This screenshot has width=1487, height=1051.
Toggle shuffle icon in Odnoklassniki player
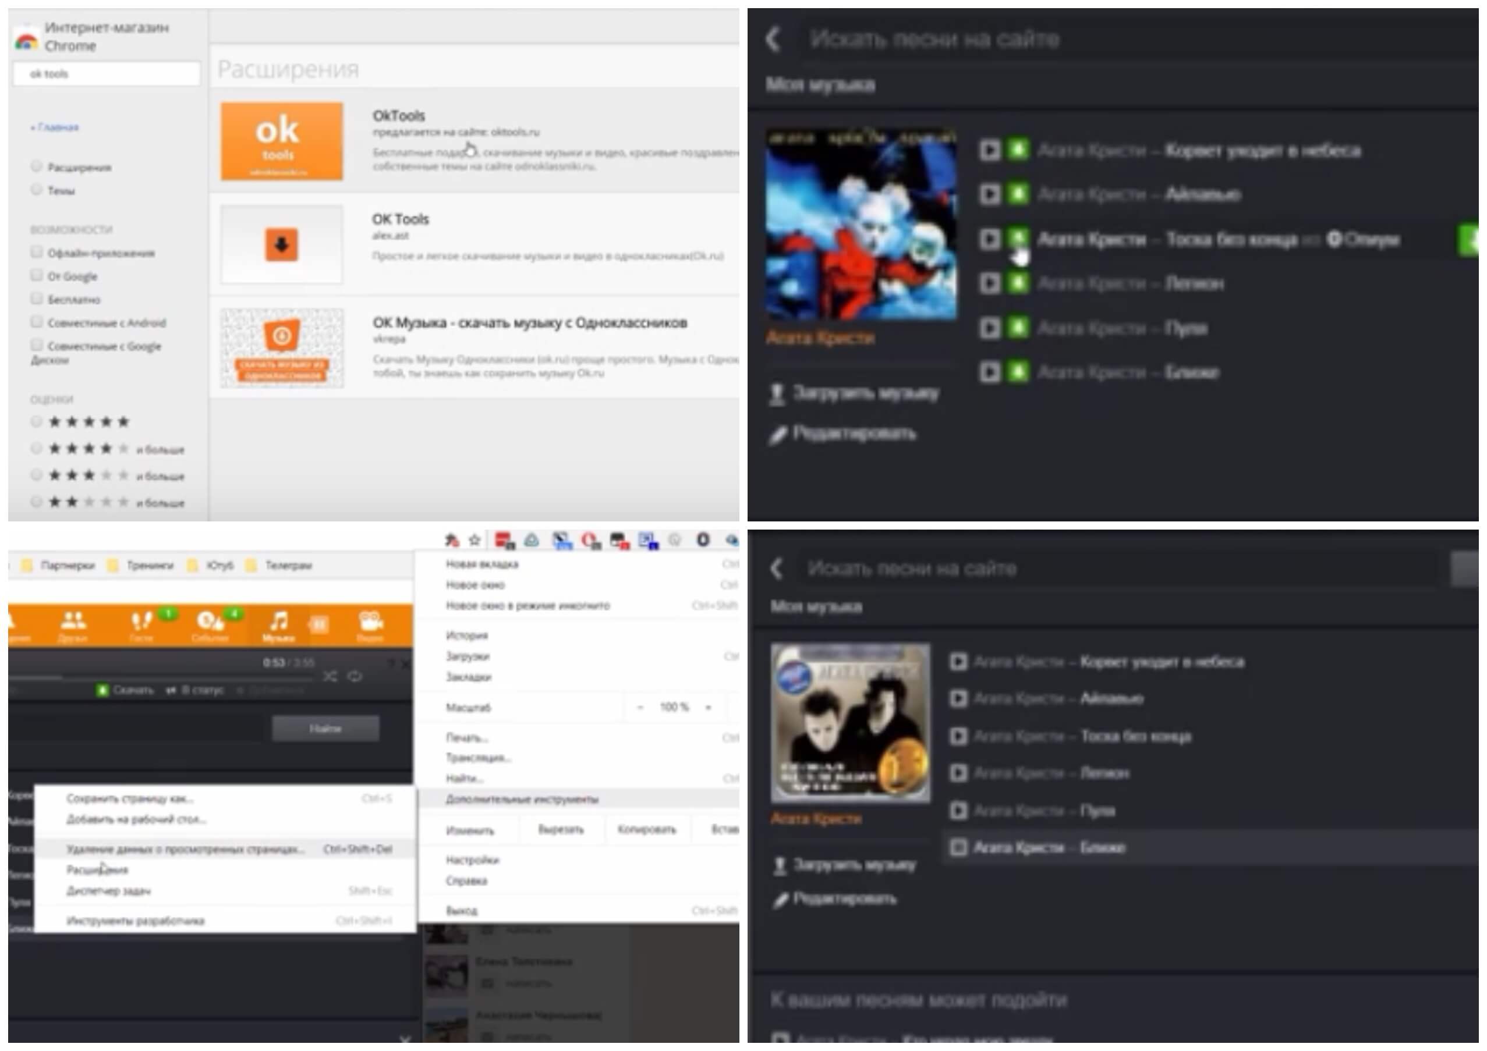[330, 676]
